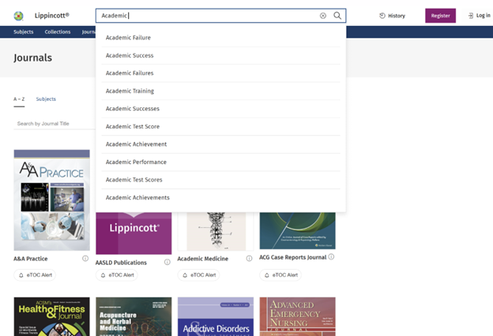
Task: Open History from the clock icon
Action: coord(383,16)
